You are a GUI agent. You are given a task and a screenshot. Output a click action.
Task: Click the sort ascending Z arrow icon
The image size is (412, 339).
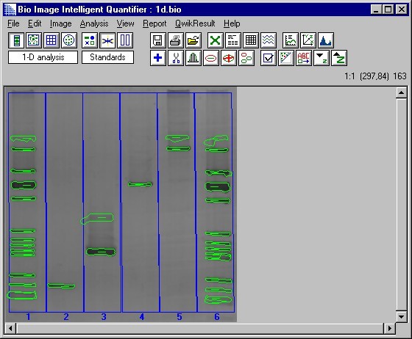point(339,58)
